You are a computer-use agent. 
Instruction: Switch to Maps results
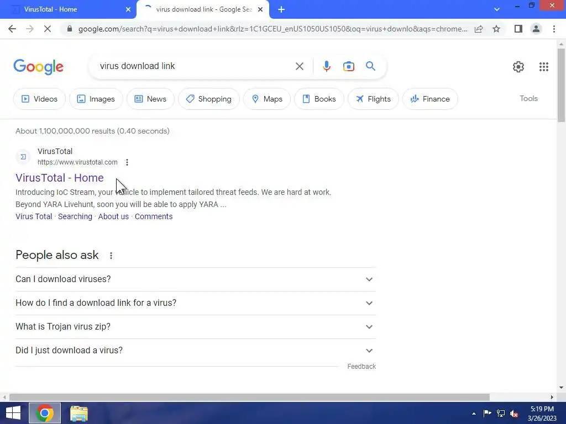267,99
